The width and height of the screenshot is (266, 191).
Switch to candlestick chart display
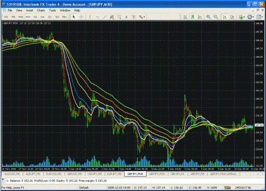tap(193, 17)
